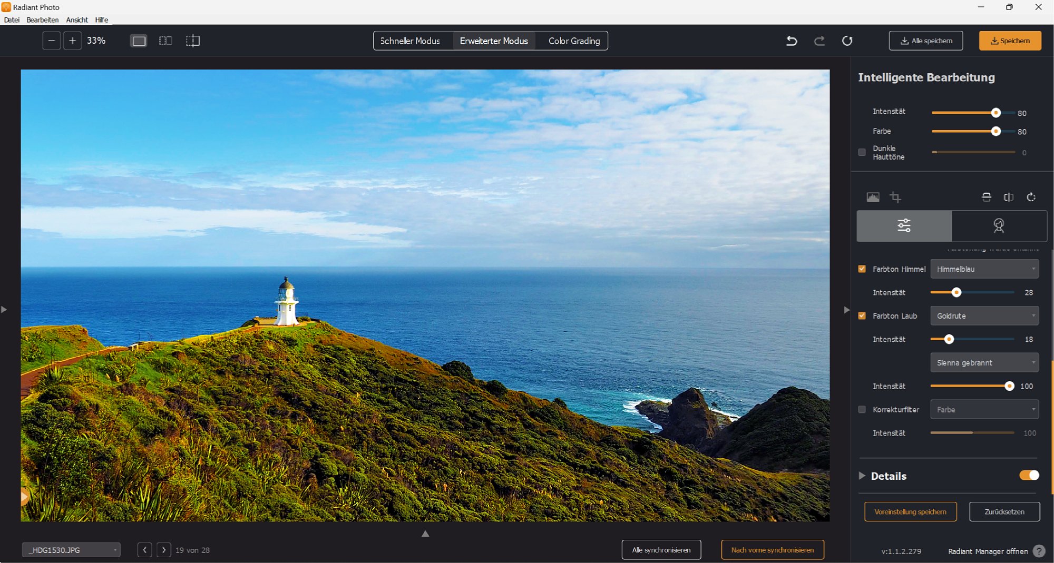The image size is (1054, 563).
Task: Click the Intensität slider handle at 100
Action: coord(1009,386)
